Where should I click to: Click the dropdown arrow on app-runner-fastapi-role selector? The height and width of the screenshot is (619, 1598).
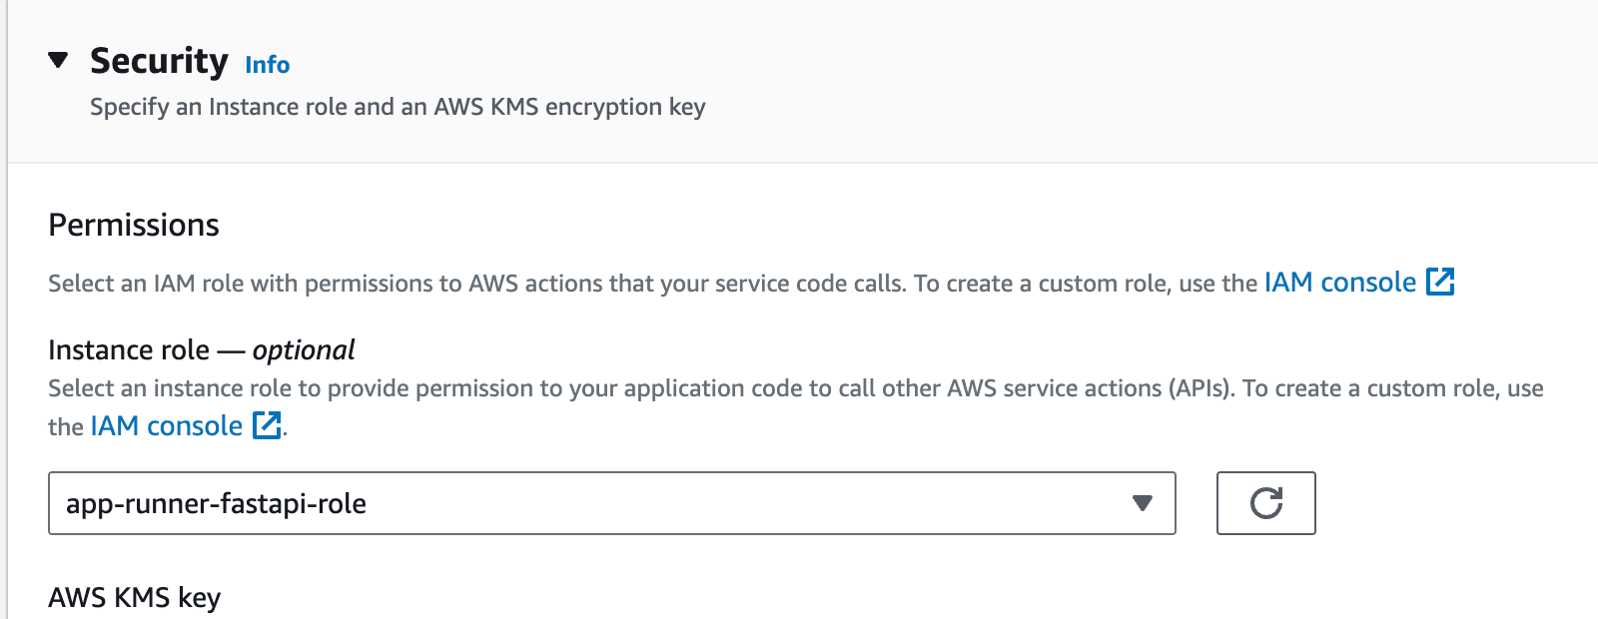(1142, 503)
